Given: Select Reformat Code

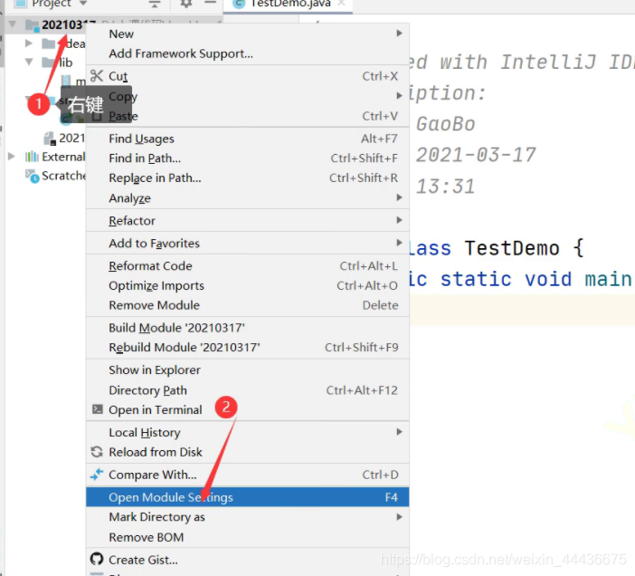Looking at the screenshot, I should click(248, 266).
